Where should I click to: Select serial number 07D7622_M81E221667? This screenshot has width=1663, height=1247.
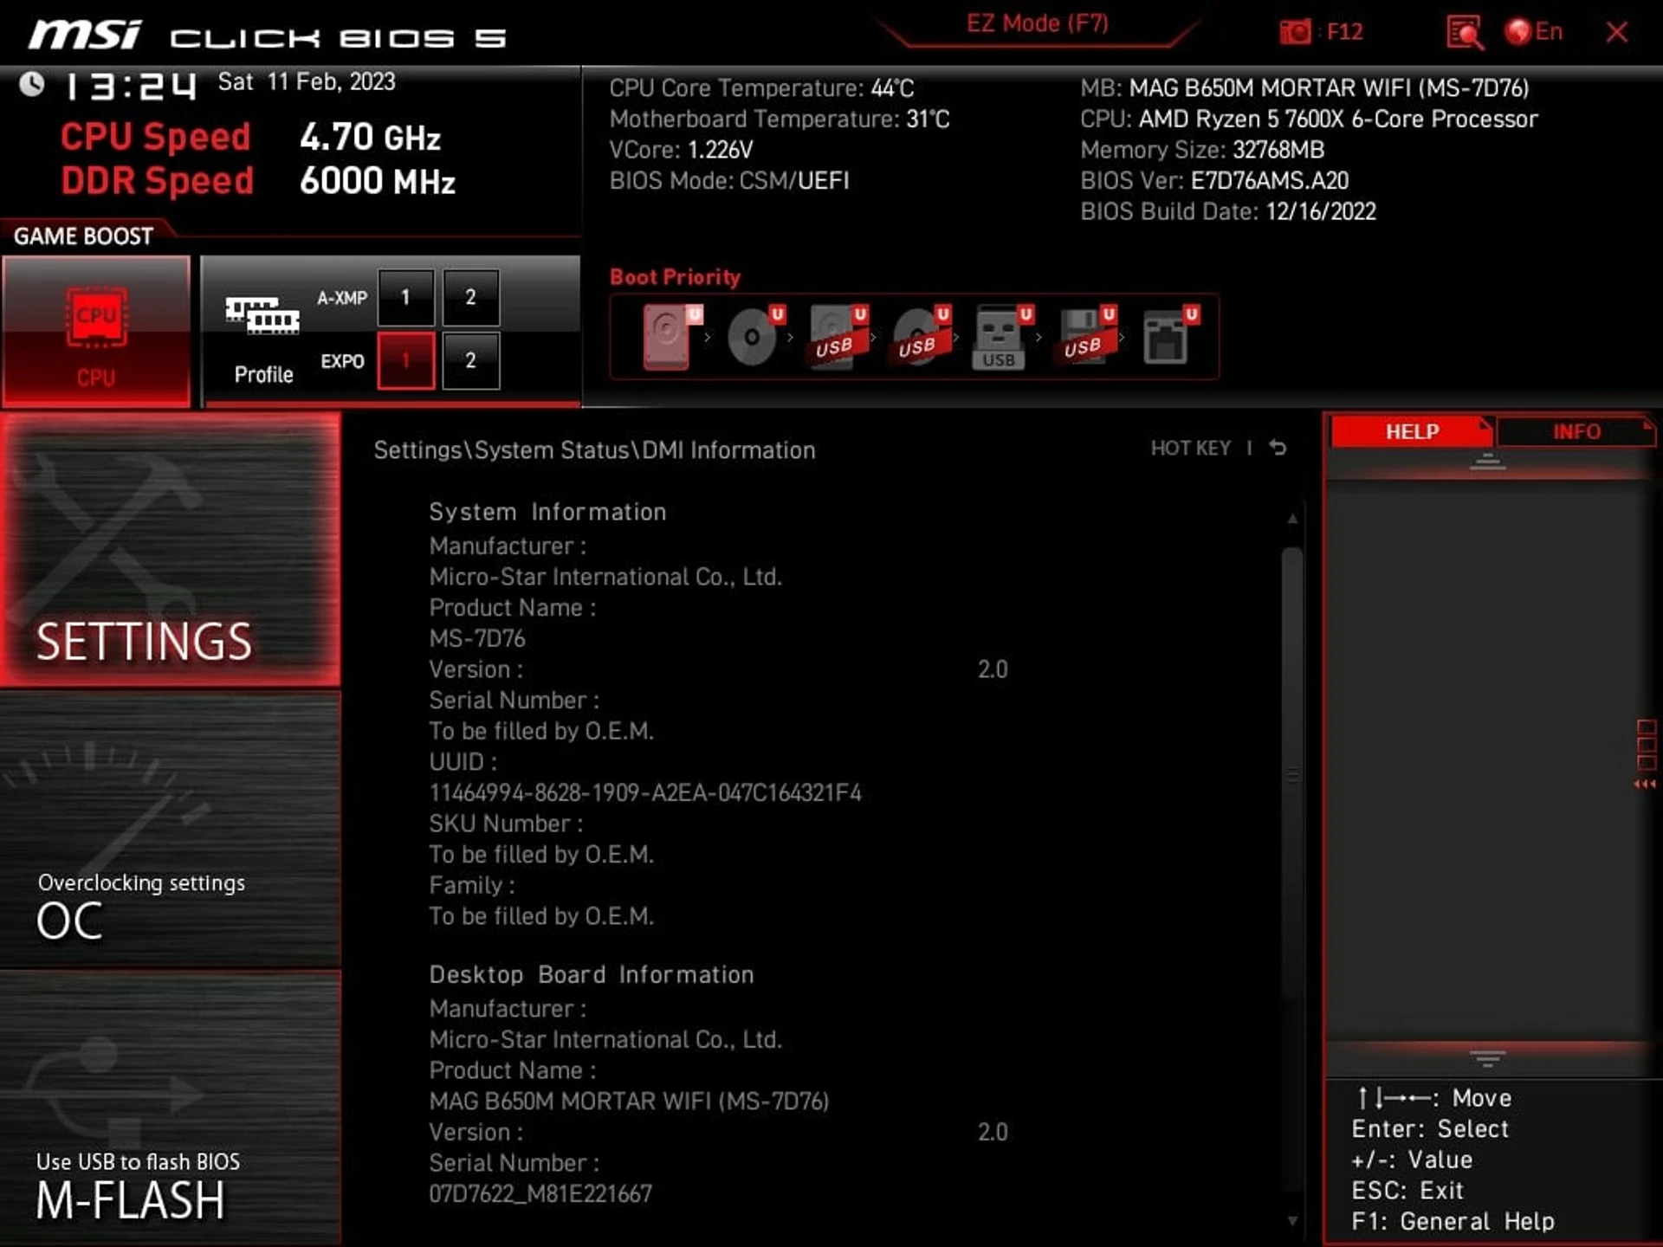[x=540, y=1193]
